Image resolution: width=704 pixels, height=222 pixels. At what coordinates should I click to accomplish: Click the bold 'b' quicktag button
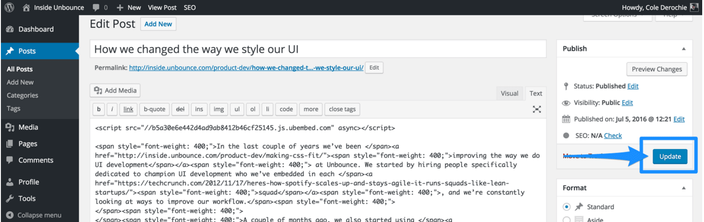tap(98, 109)
